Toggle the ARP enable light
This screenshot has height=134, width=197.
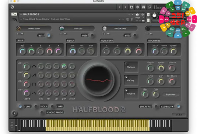pyautogui.click(x=52, y=107)
